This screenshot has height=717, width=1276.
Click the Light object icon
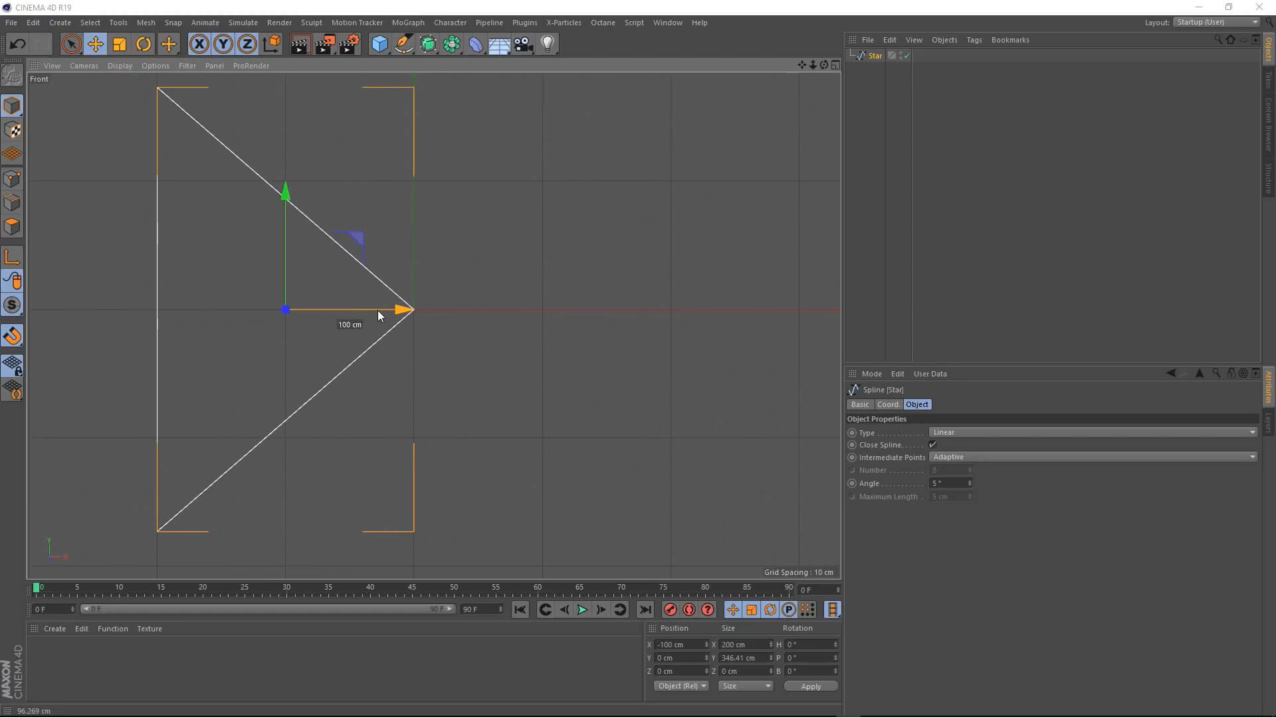548,44
